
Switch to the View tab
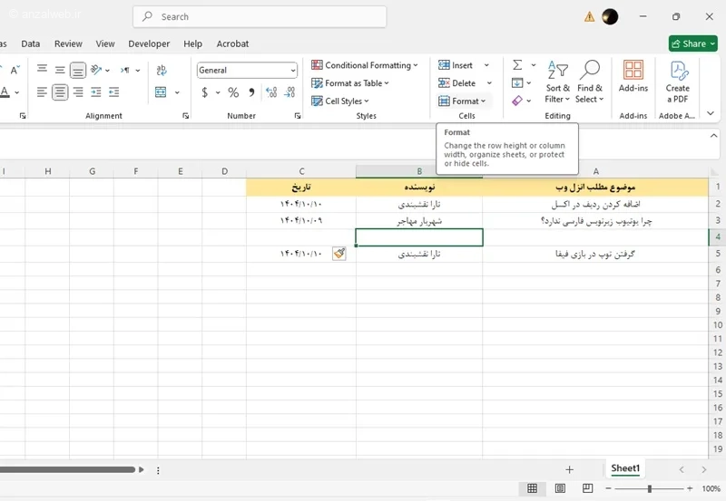105,43
